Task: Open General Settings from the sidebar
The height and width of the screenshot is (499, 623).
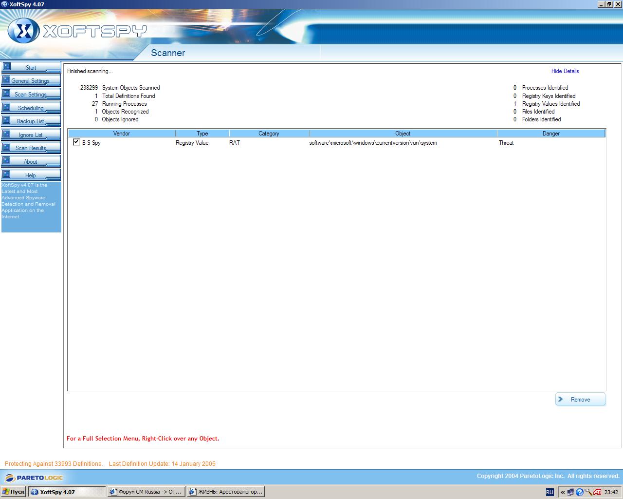Action: [x=31, y=80]
